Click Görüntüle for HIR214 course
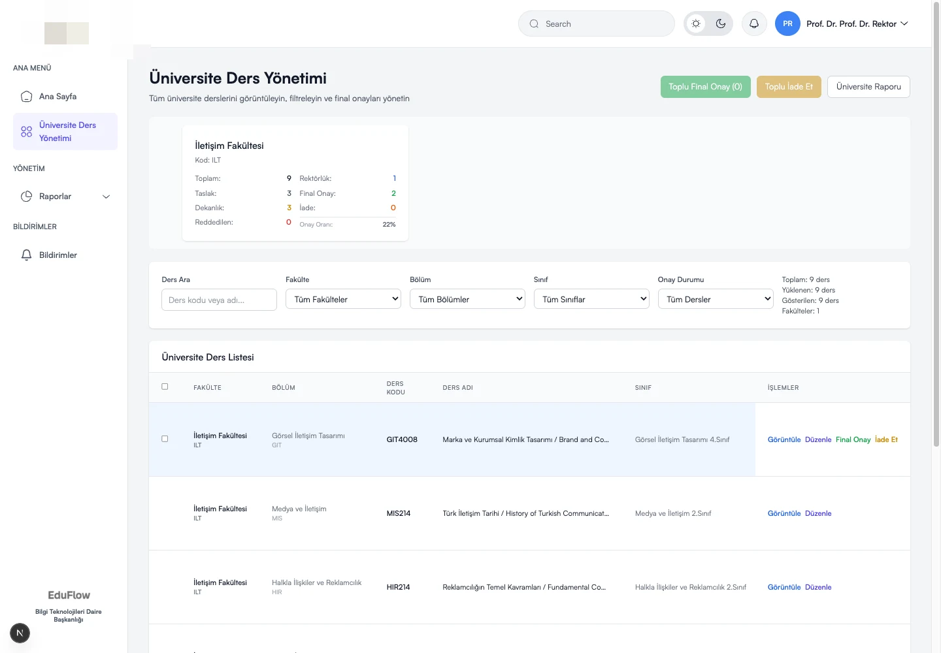Screen dimensions: 941x653 click(x=784, y=587)
